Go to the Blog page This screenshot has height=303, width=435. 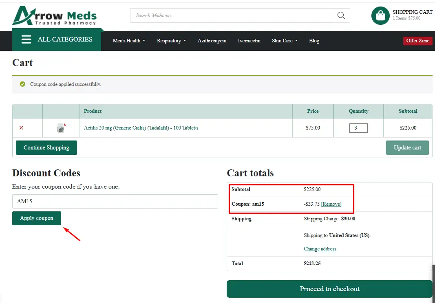tap(314, 41)
